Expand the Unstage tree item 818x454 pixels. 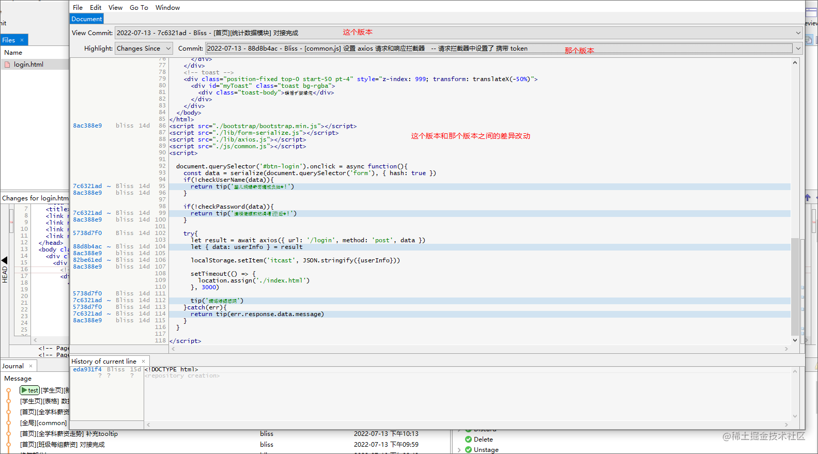pyautogui.click(x=459, y=450)
